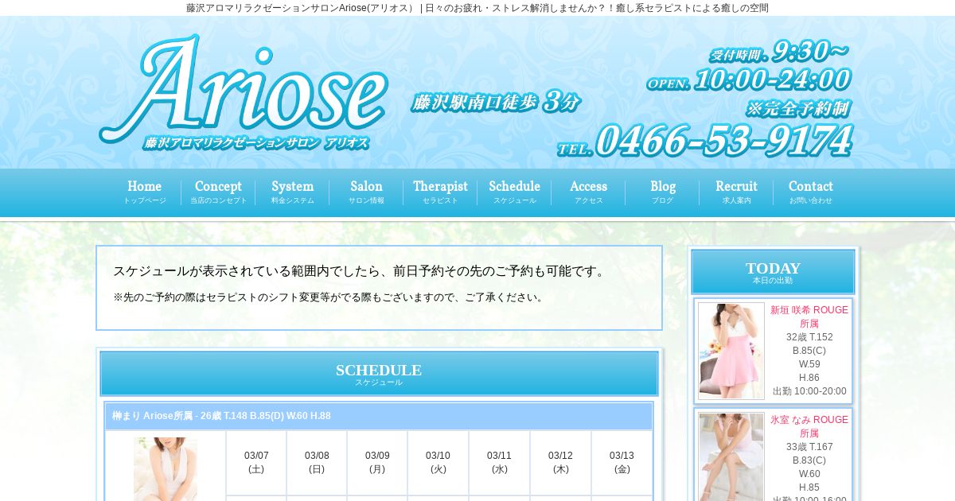Click 榊まり therapist photo in schedule

point(166,469)
